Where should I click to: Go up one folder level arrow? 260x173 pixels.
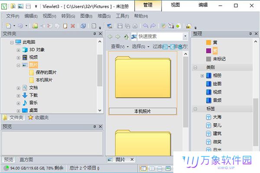[x=127, y=36]
